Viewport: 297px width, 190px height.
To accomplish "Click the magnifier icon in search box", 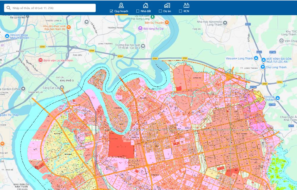I will coord(9,8).
